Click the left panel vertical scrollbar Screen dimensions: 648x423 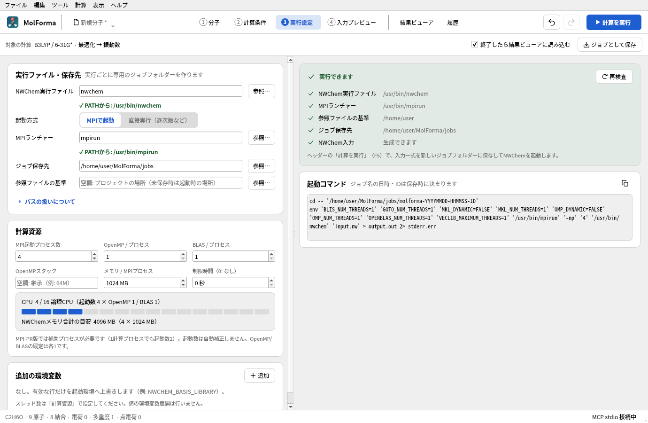290,233
